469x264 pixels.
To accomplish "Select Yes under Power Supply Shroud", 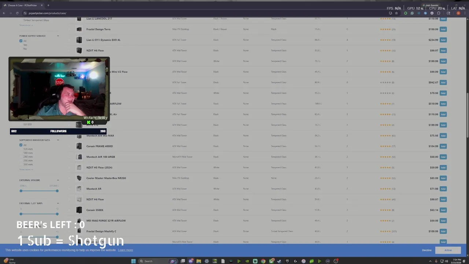I will 25,45.
